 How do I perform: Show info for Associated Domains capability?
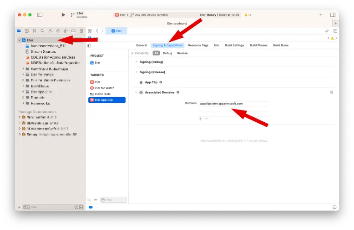[x=178, y=92]
